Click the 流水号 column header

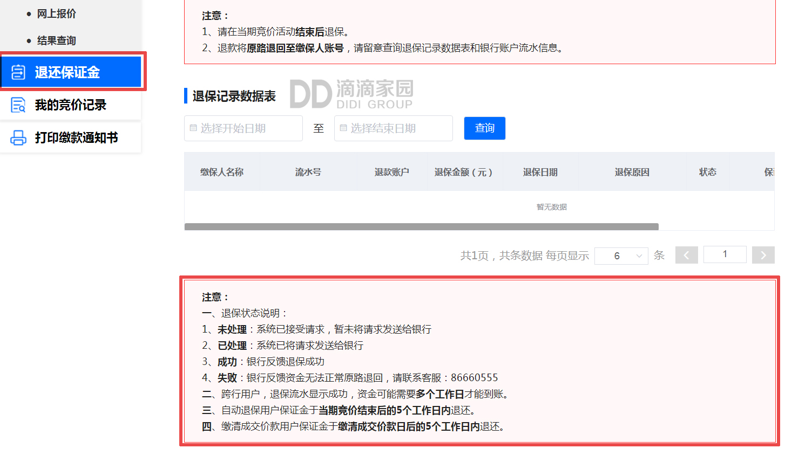click(x=308, y=172)
